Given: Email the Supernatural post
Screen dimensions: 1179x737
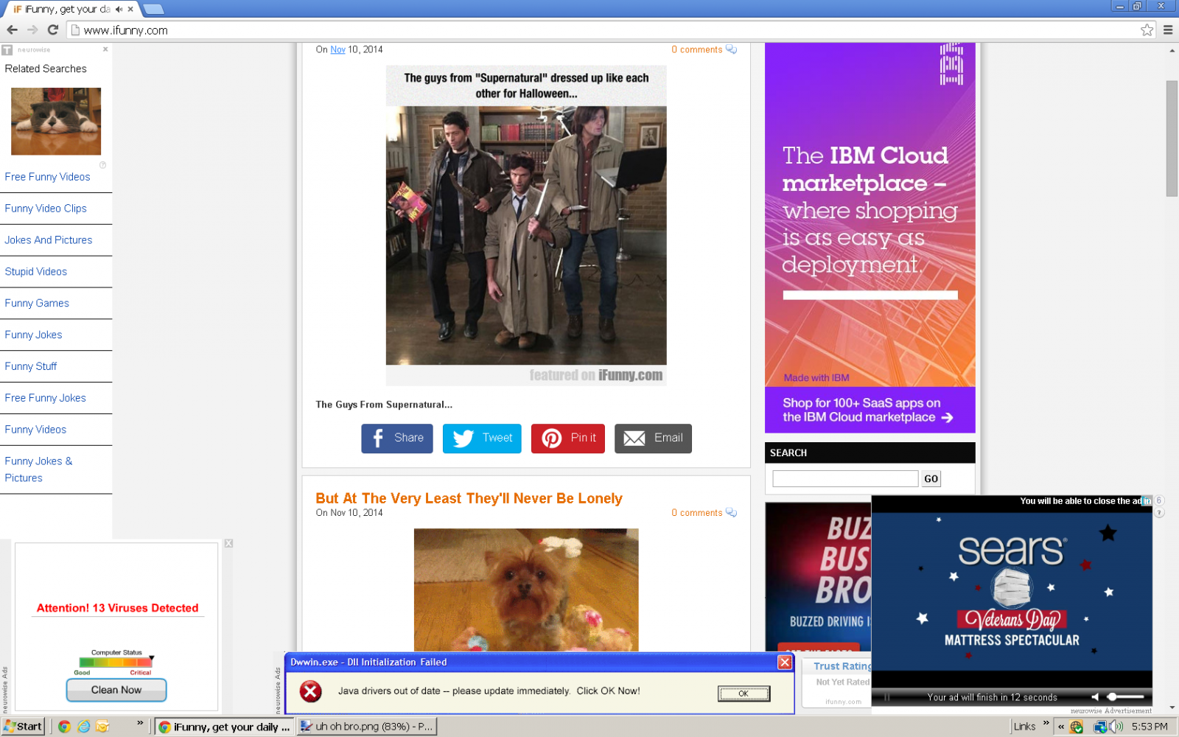Looking at the screenshot, I should click(653, 439).
